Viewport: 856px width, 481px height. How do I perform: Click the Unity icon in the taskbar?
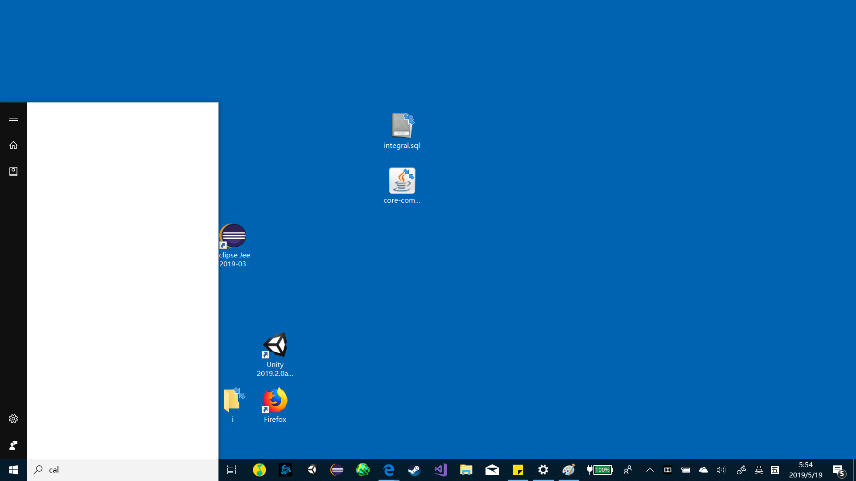pyautogui.click(x=312, y=470)
